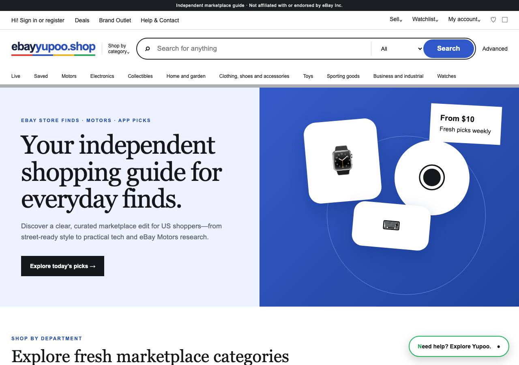Open the Live category tab

[16, 76]
